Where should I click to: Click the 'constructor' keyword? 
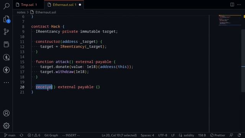coord(48,42)
